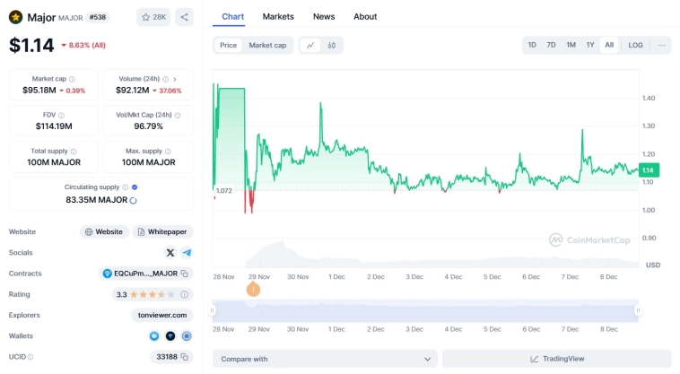Image resolution: width=680 pixels, height=374 pixels.
Task: Show the rating info tooltip icon
Action: (185, 294)
